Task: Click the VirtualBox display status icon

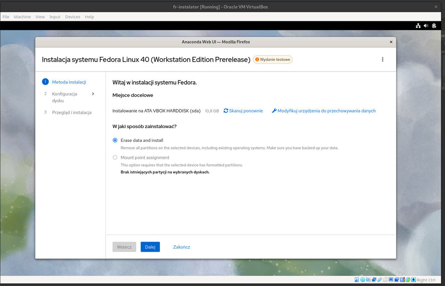Action: coord(391,280)
